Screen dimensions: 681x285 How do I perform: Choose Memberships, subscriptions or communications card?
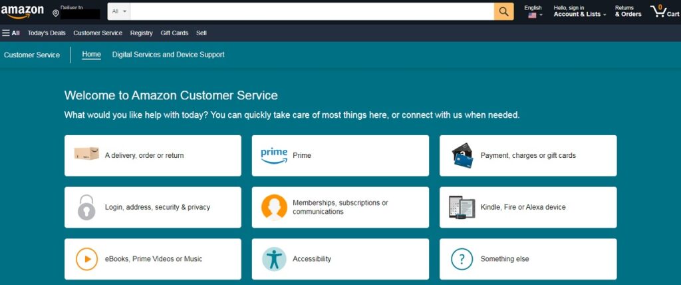340,207
